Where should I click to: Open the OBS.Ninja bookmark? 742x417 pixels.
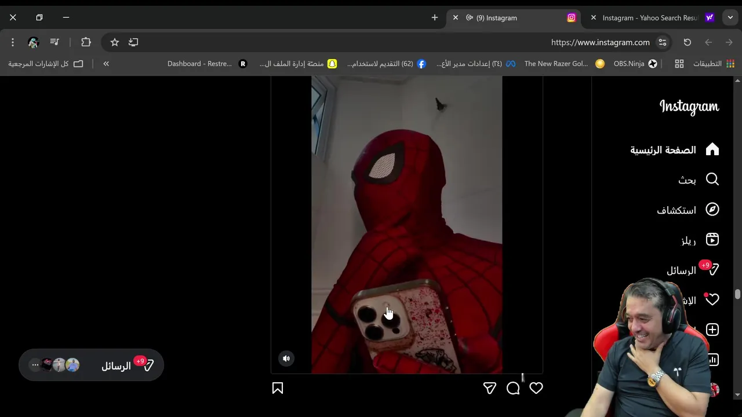click(x=635, y=64)
